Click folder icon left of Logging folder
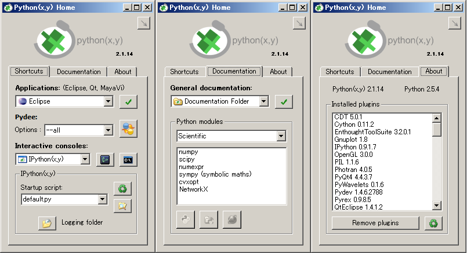The width and height of the screenshot is (467, 253). pos(46,222)
